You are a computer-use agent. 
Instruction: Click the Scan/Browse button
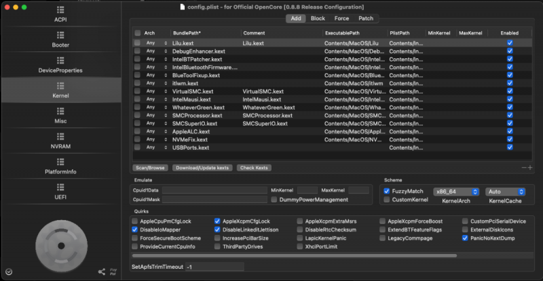149,167
